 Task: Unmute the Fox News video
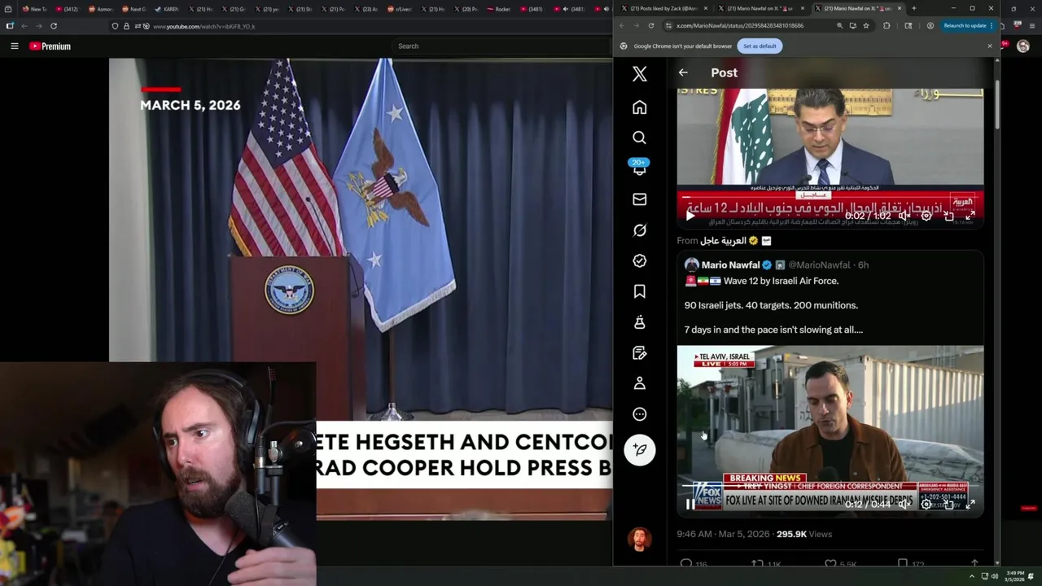pos(904,504)
